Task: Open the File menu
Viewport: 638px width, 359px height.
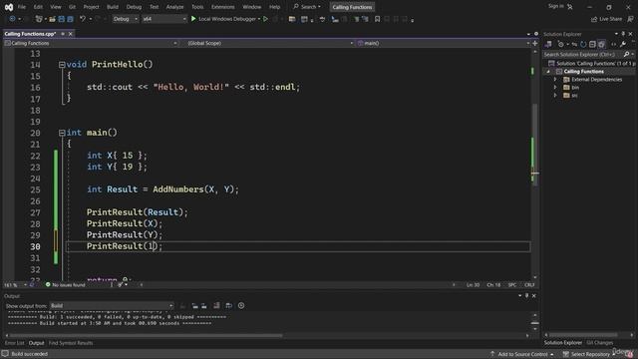Action: click(x=22, y=7)
